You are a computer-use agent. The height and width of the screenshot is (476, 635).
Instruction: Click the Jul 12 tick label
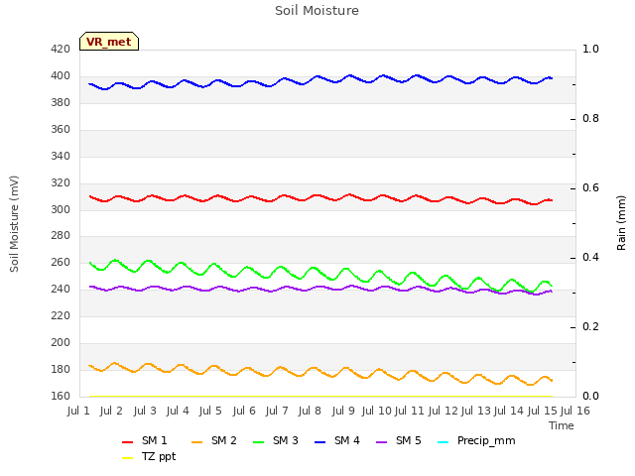[443, 411]
